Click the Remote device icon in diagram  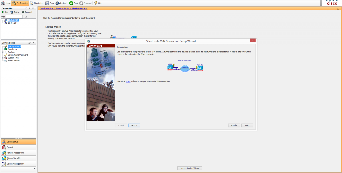[x=200, y=68]
